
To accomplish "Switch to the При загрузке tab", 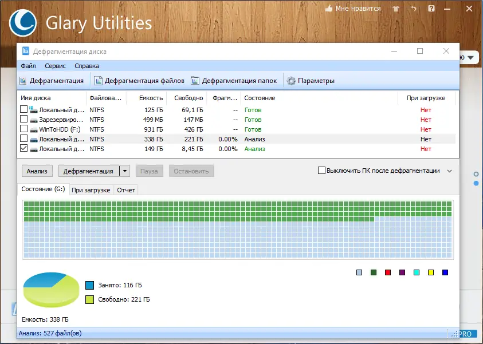I will tap(91, 190).
